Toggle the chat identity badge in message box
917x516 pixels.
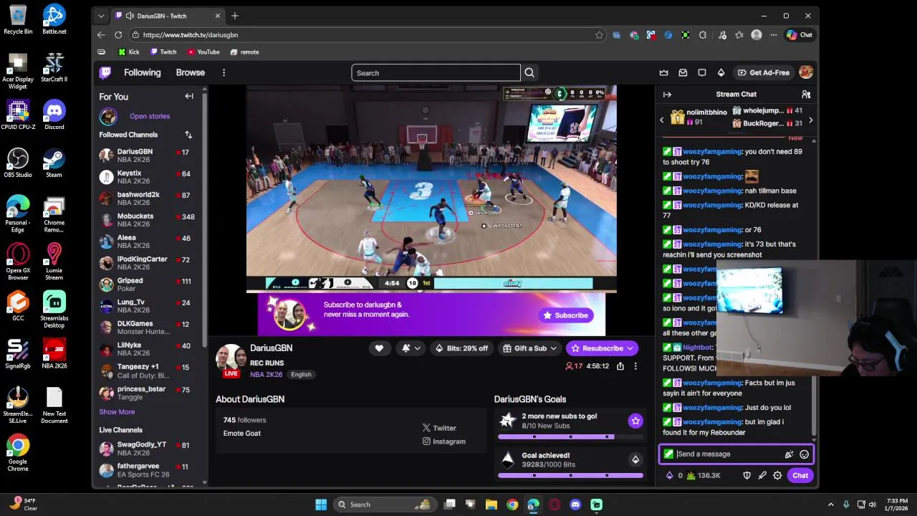tap(668, 454)
